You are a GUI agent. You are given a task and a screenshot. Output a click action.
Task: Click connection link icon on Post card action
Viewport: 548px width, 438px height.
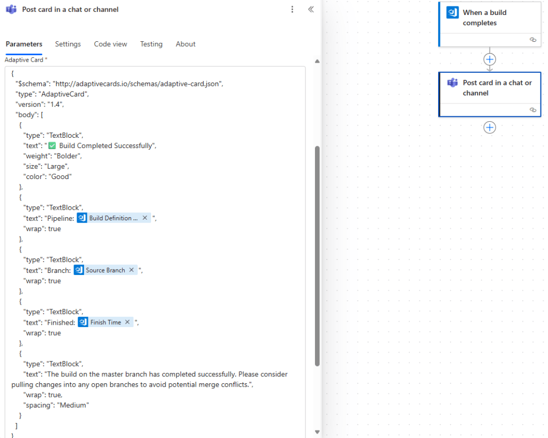tap(532, 109)
